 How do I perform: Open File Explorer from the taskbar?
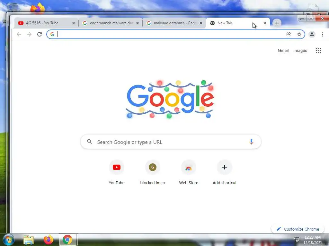click(x=29, y=240)
